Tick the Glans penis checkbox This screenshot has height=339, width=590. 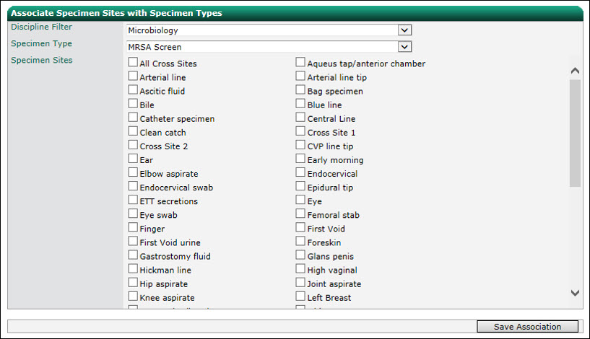click(x=300, y=255)
